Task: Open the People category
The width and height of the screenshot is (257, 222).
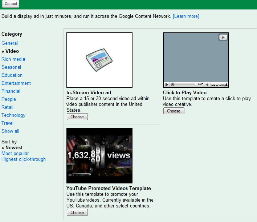Action: point(9,99)
